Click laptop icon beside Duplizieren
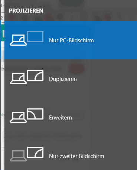Image resolution: width=137 pixels, height=170 pixels. [18, 79]
